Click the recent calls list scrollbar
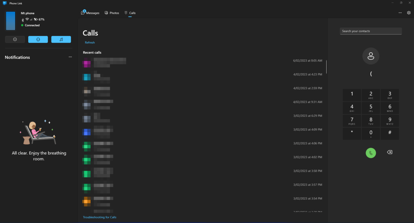This screenshot has width=414, height=223. coord(326,67)
